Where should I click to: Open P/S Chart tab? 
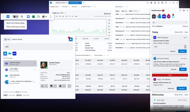point(65,7)
